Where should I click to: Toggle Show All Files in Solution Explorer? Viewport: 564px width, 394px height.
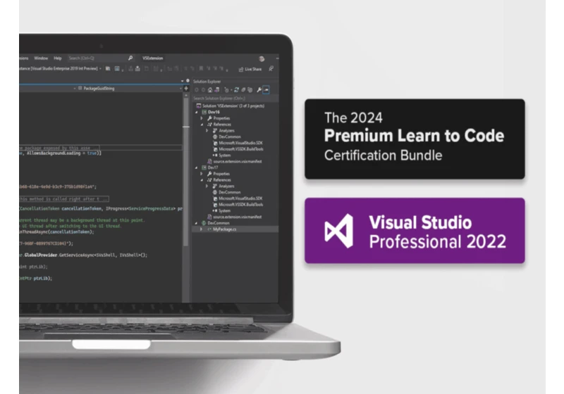[250, 90]
